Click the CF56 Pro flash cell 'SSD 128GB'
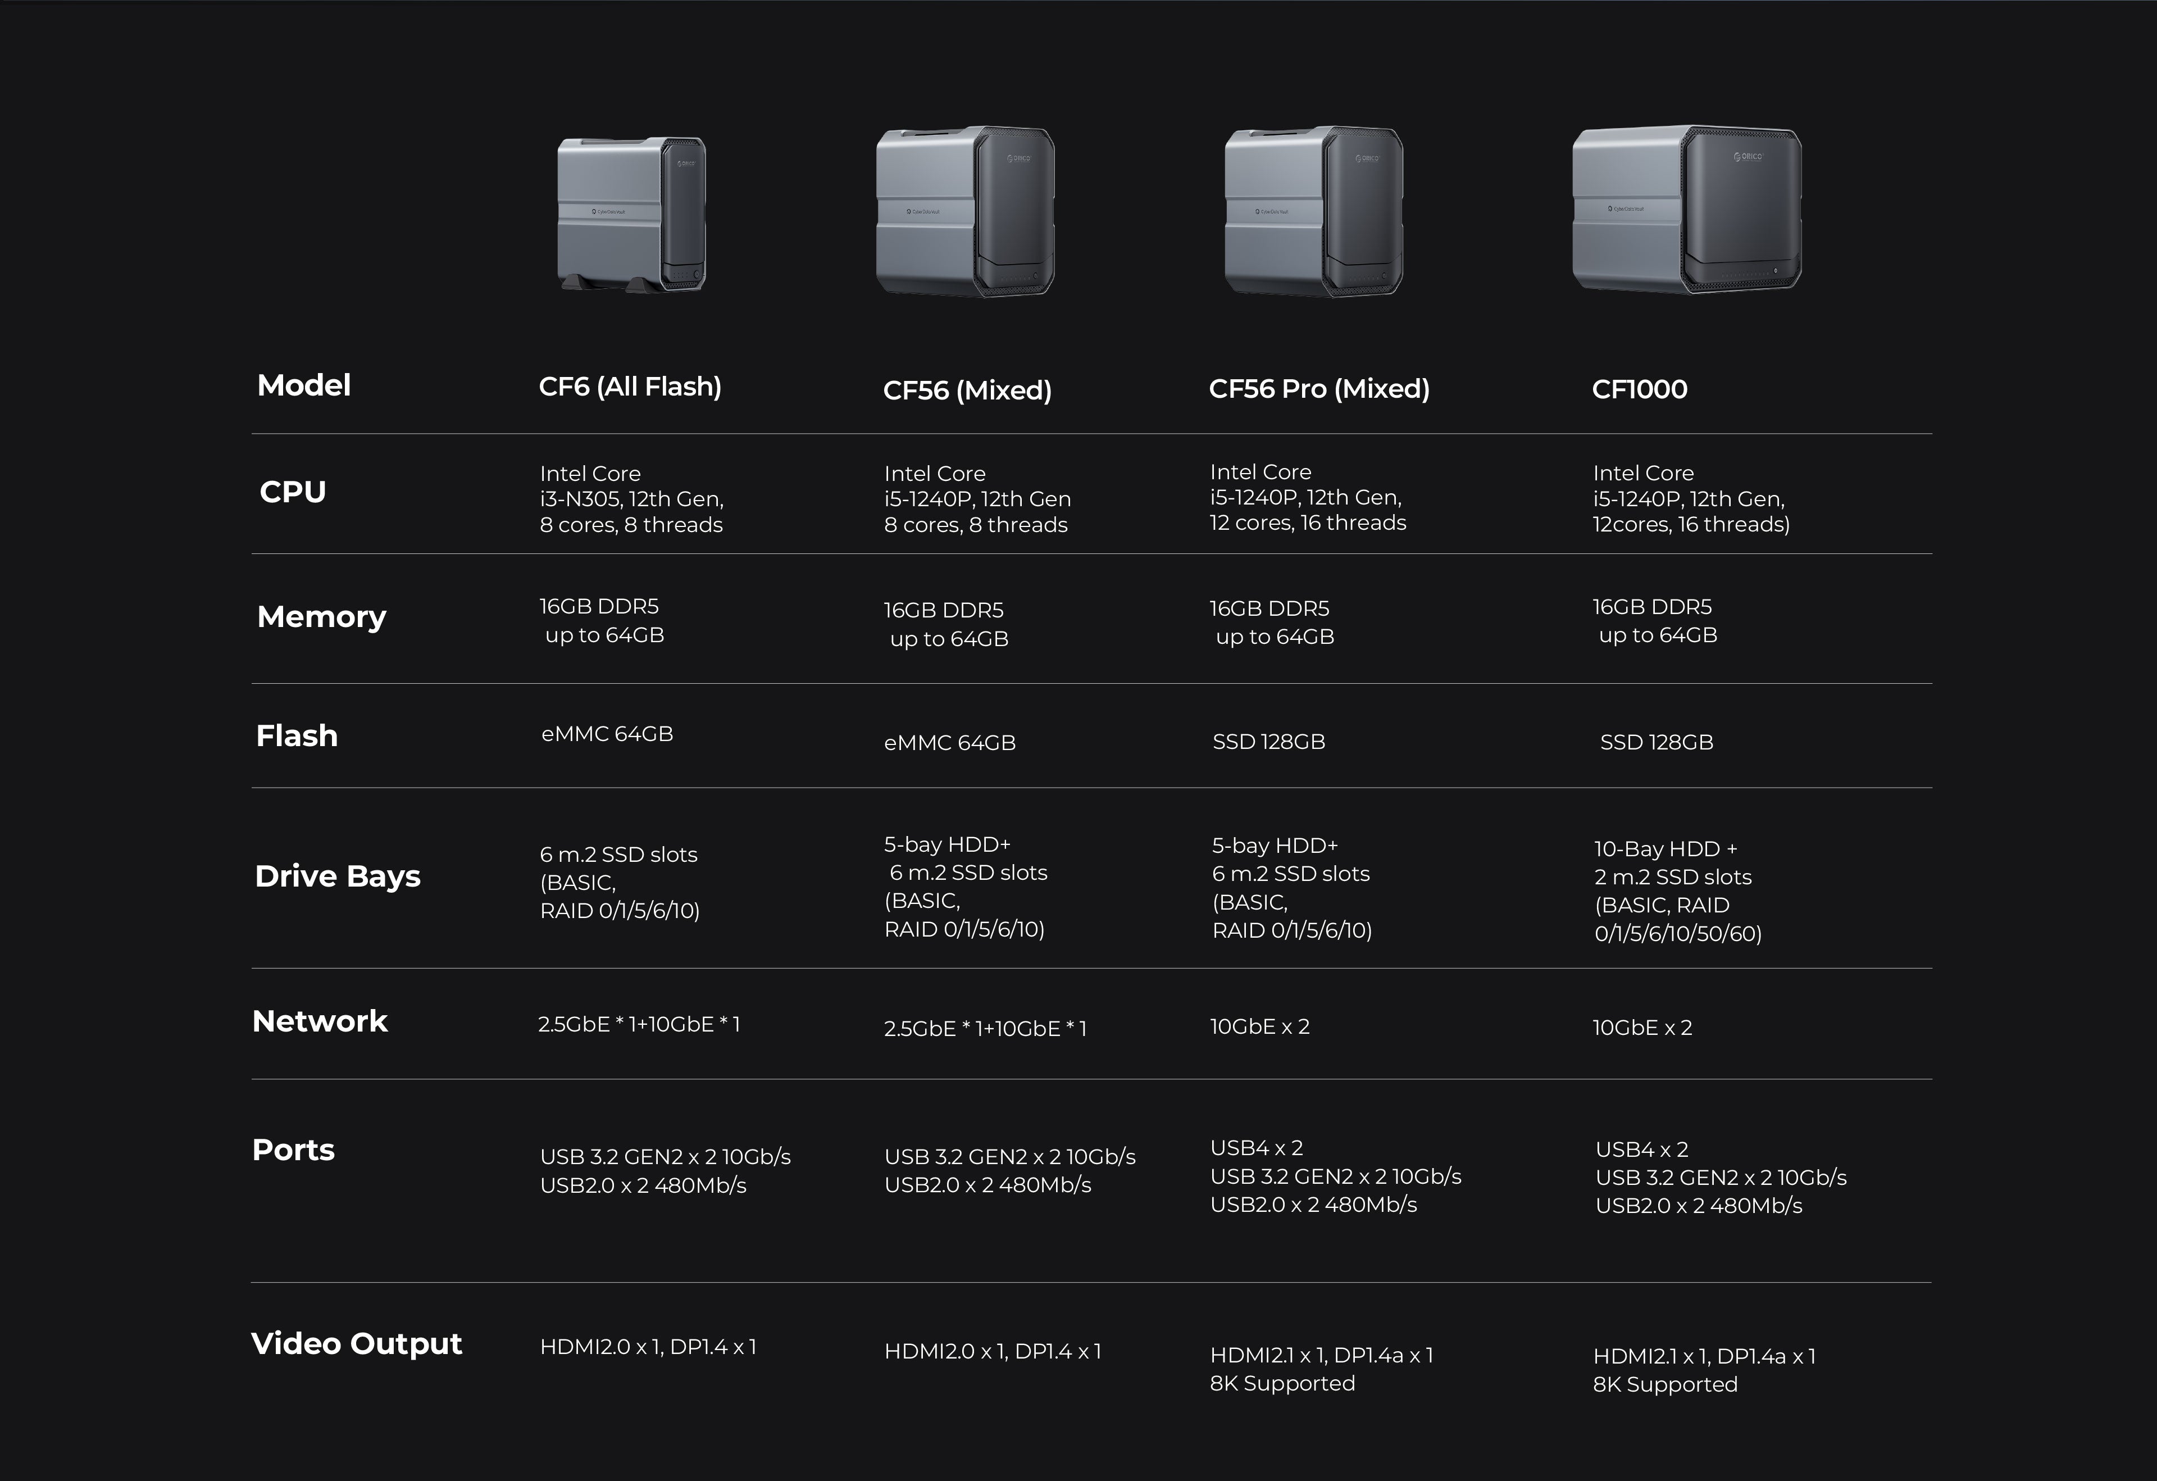Image resolution: width=2157 pixels, height=1481 pixels. pos(1269,742)
